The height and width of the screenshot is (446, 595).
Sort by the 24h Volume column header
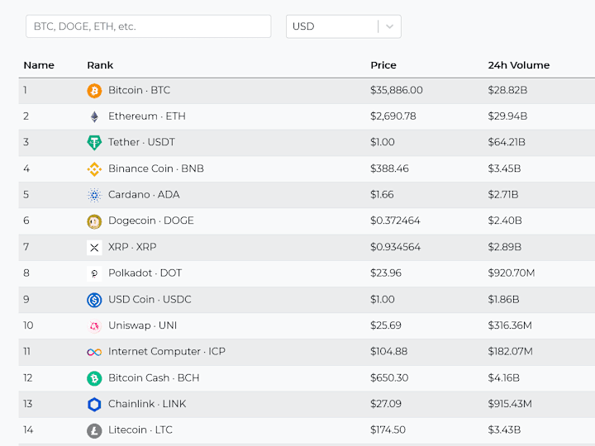[x=519, y=65]
